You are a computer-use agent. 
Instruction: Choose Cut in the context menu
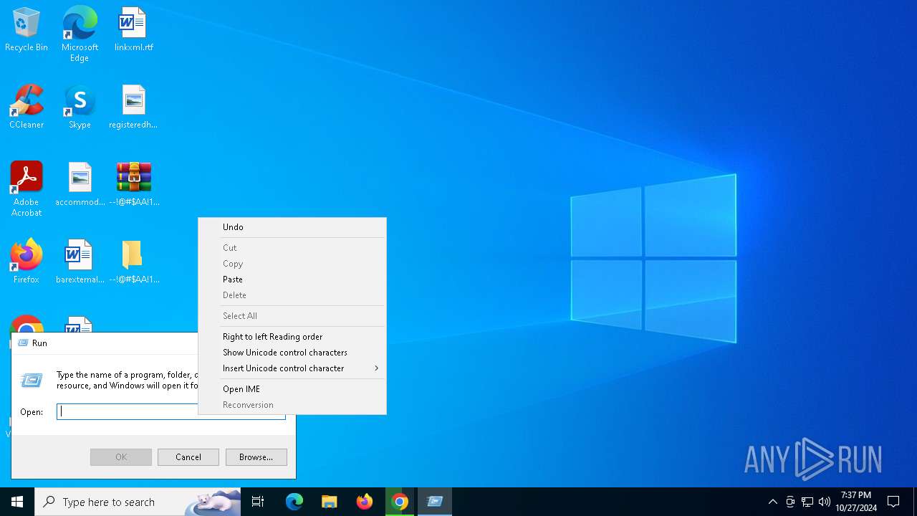click(292, 248)
